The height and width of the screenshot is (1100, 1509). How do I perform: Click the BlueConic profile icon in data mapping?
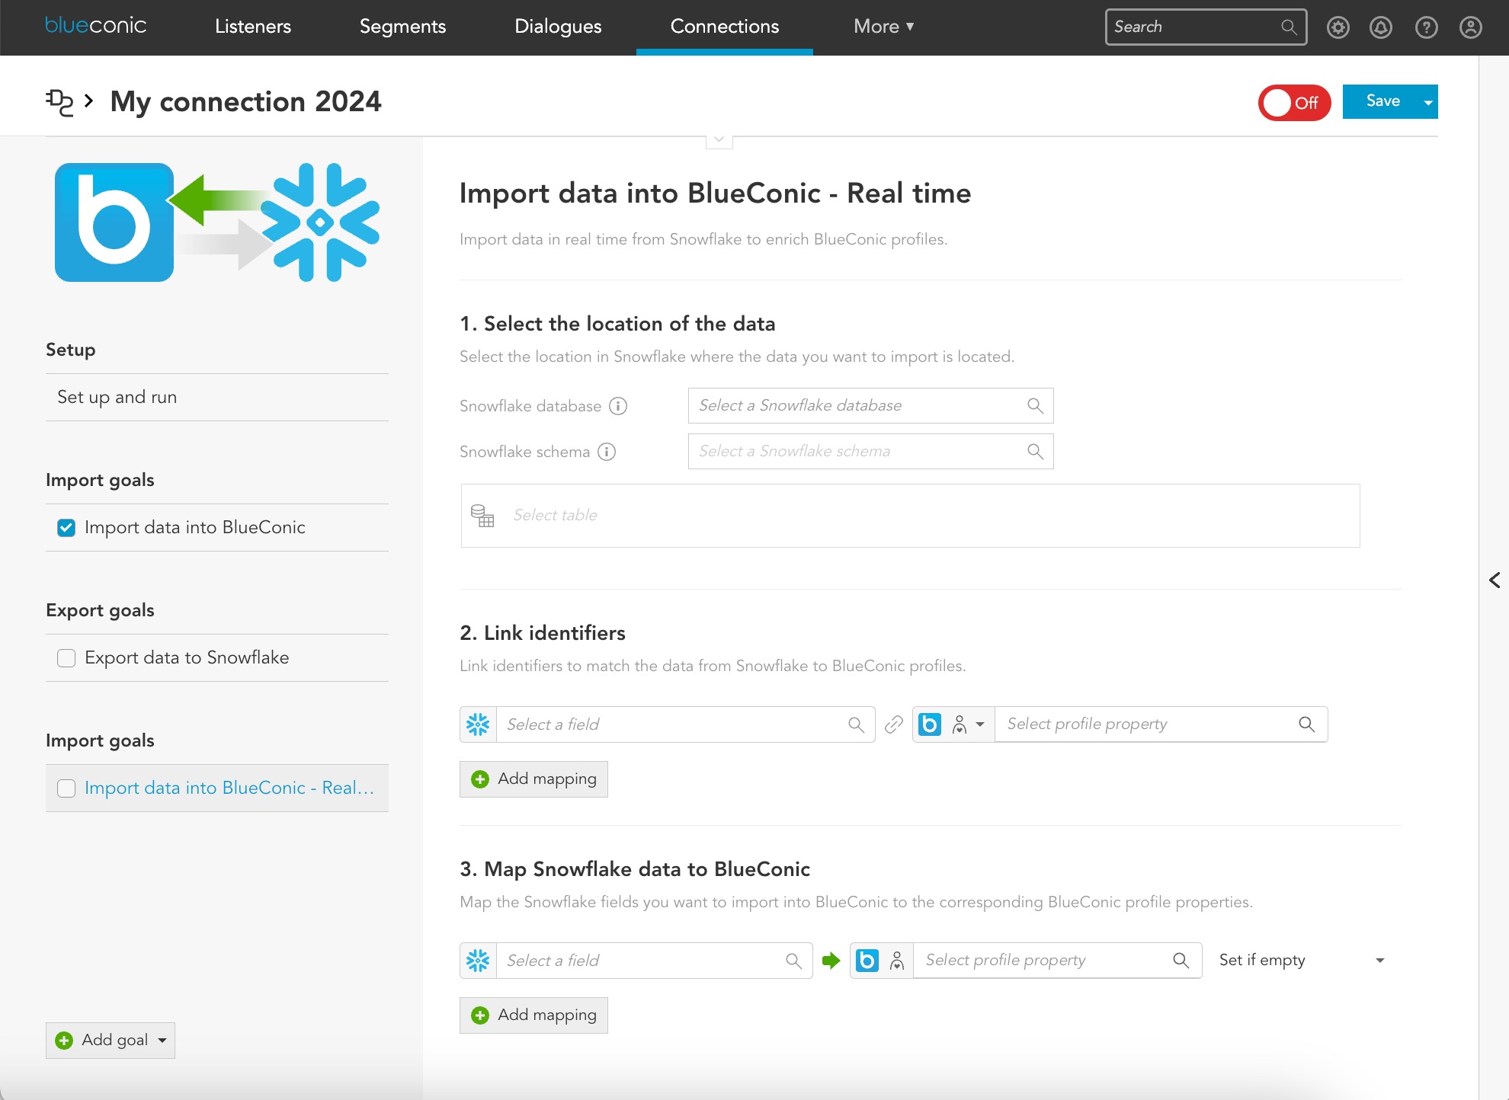(867, 961)
